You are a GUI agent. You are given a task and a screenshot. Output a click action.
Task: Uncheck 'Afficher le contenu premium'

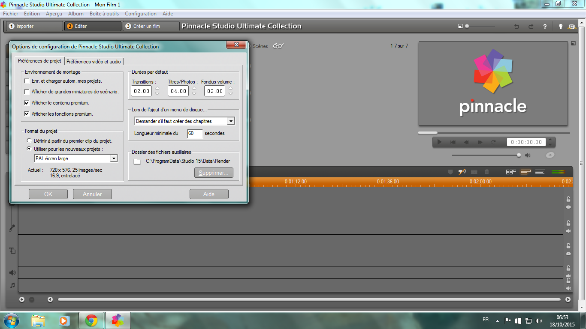point(27,103)
